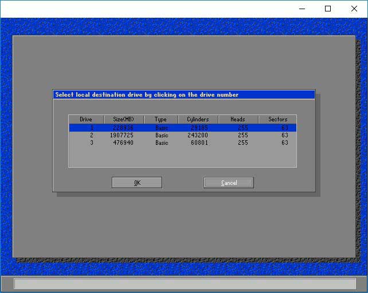
Task: Click the Cancel button
Action: point(229,183)
